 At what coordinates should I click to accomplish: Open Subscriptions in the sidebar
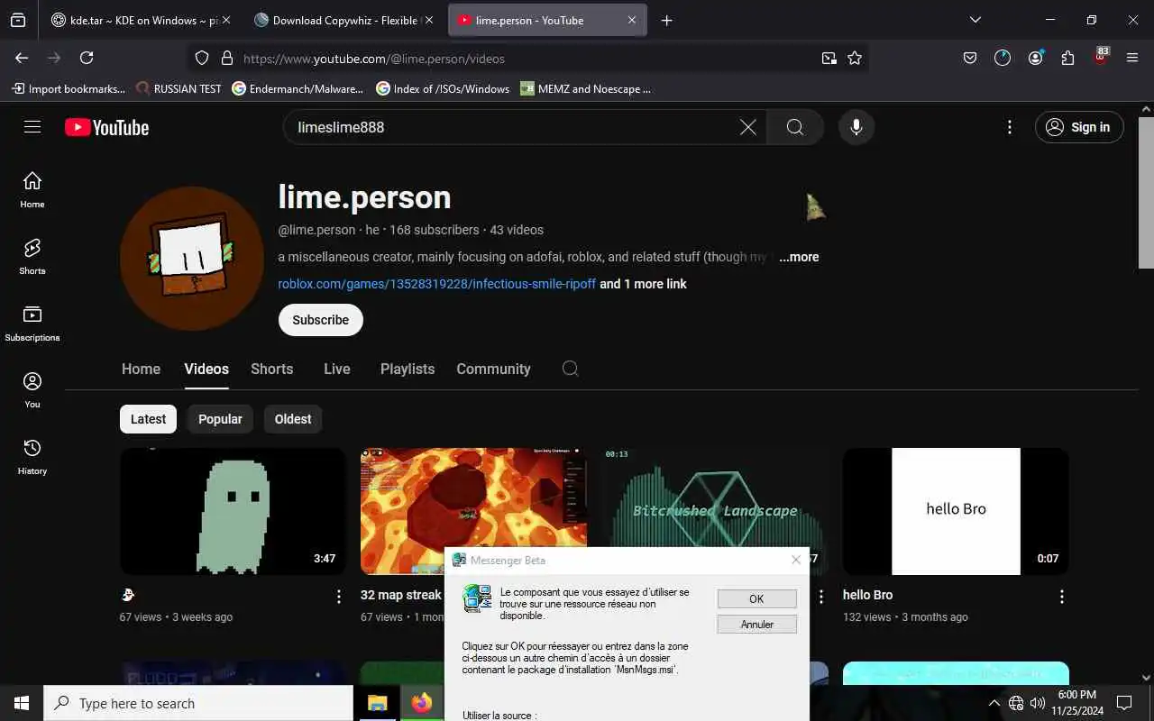32,324
